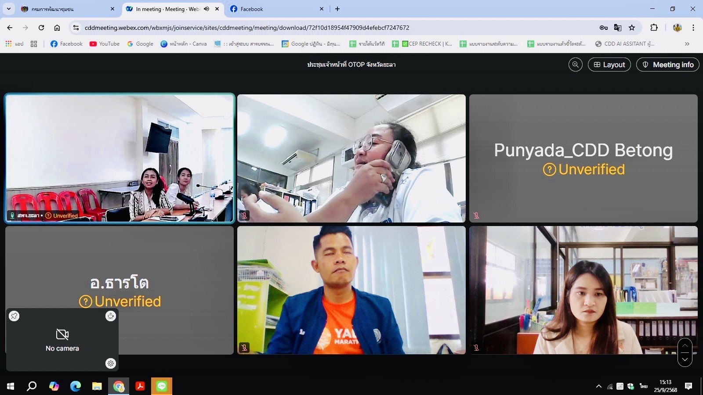Viewport: 703px width, 395px height.
Task: Click the magnifier zoom icon beside Layout
Action: click(575, 65)
